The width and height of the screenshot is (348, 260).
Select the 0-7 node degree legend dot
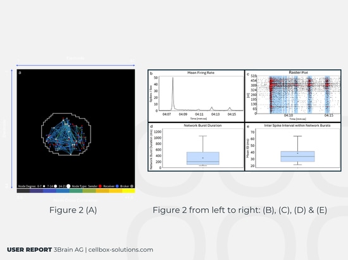[x=44, y=186]
